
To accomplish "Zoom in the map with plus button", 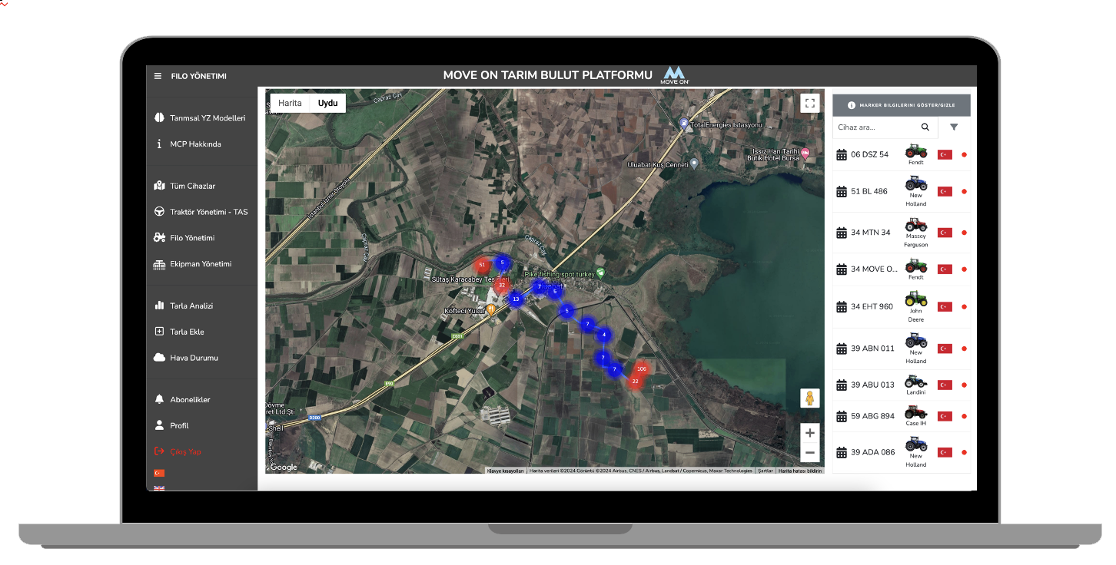I will tap(809, 433).
